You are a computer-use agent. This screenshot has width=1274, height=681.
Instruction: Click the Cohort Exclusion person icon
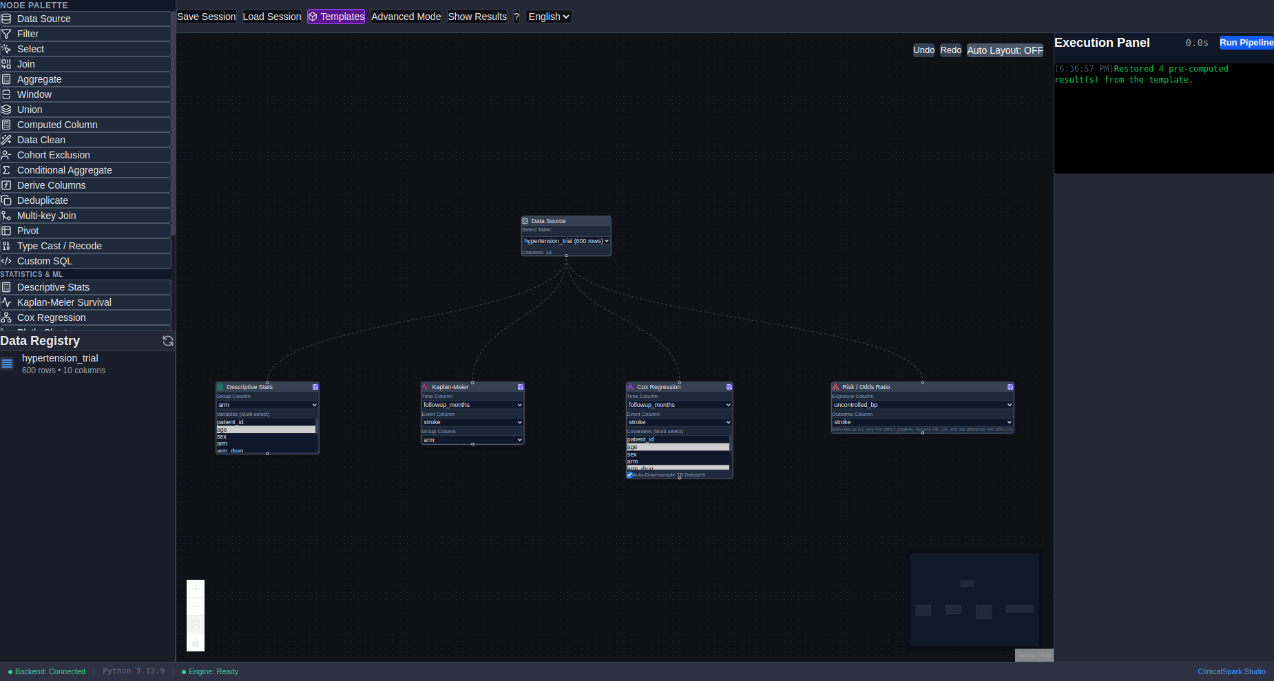6,155
